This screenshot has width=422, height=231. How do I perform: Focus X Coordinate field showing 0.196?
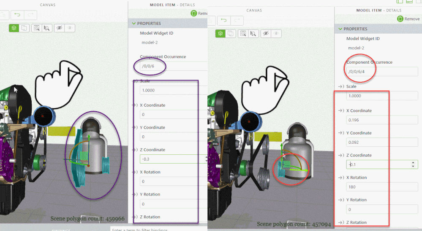point(382,120)
